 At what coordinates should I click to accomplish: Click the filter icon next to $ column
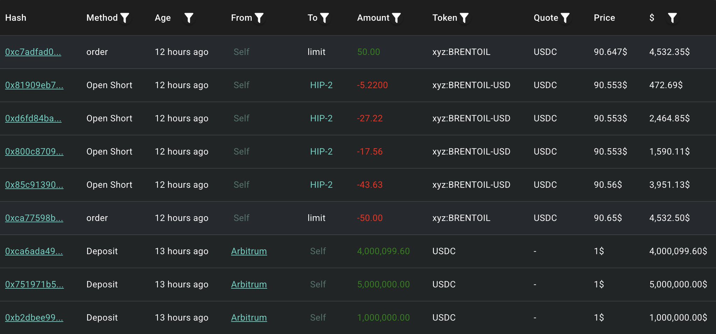coord(672,18)
